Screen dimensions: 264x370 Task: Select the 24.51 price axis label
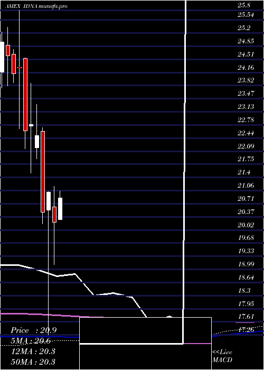pos(246,54)
